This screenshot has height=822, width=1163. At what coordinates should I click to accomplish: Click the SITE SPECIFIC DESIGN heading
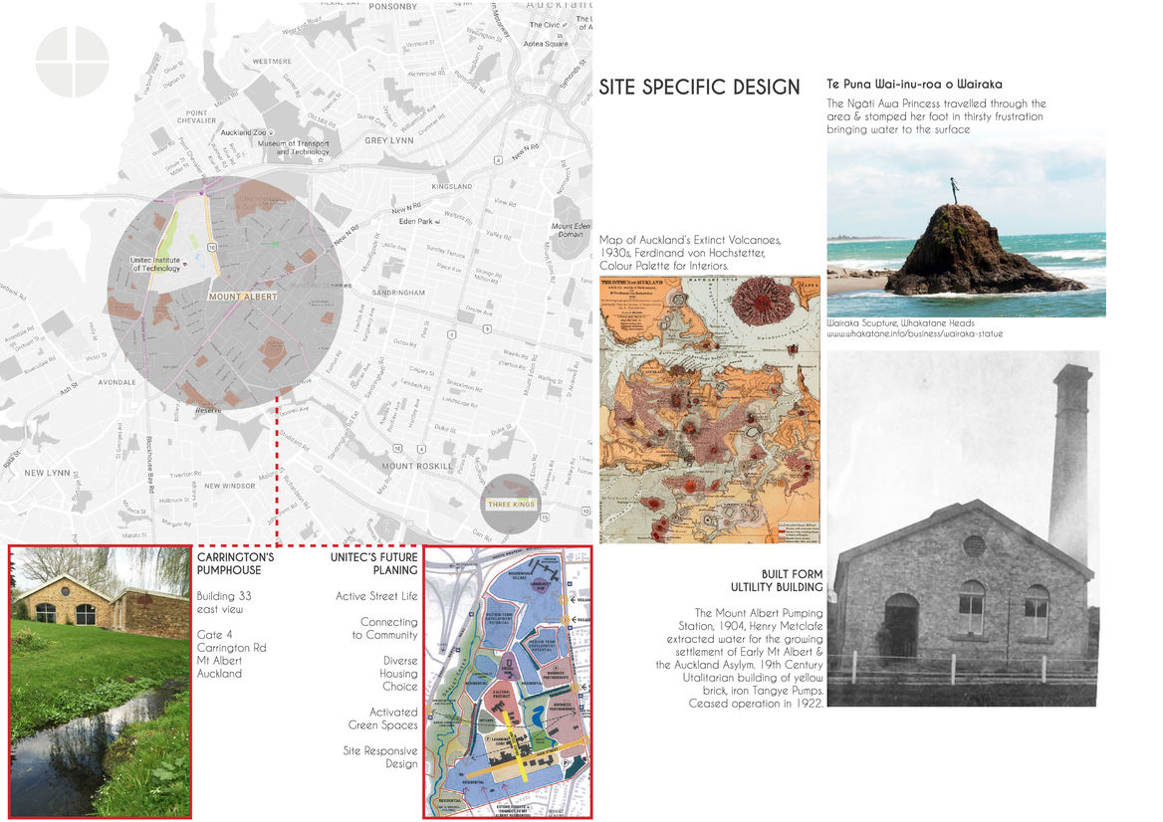point(699,88)
